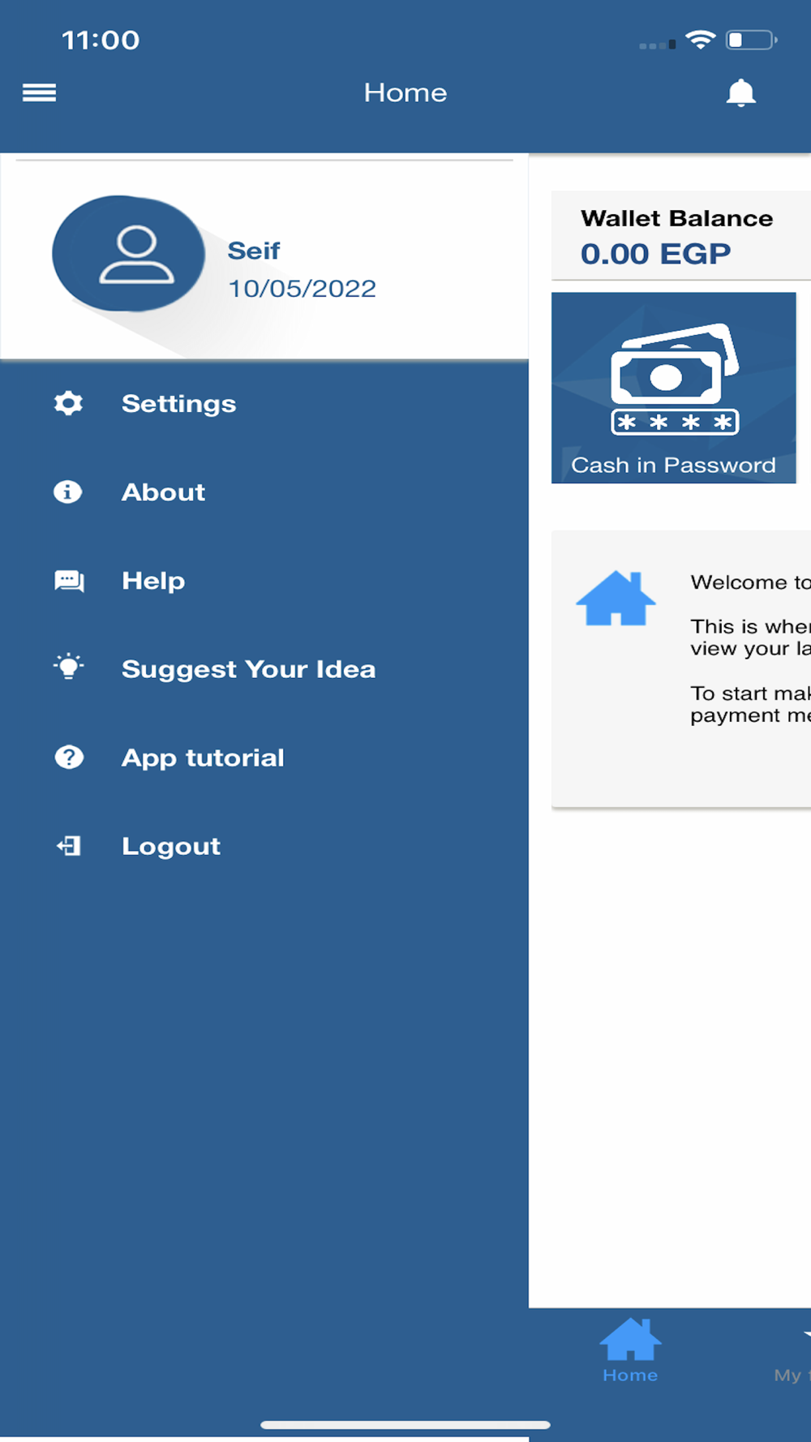Tap the Home title in header
Screen dimensions: 811x1442
(x=405, y=92)
